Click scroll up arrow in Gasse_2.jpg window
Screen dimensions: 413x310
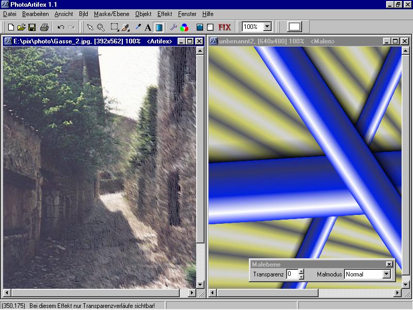click(x=200, y=50)
